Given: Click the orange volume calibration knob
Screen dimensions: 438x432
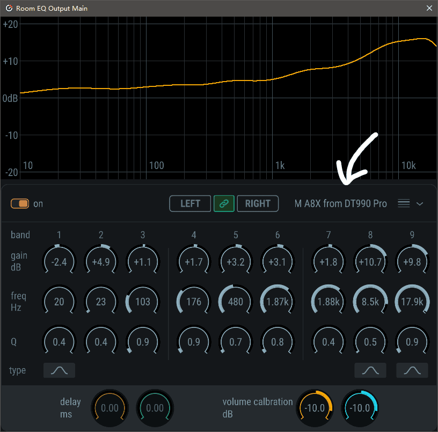Looking at the screenshot, I should click(315, 408).
